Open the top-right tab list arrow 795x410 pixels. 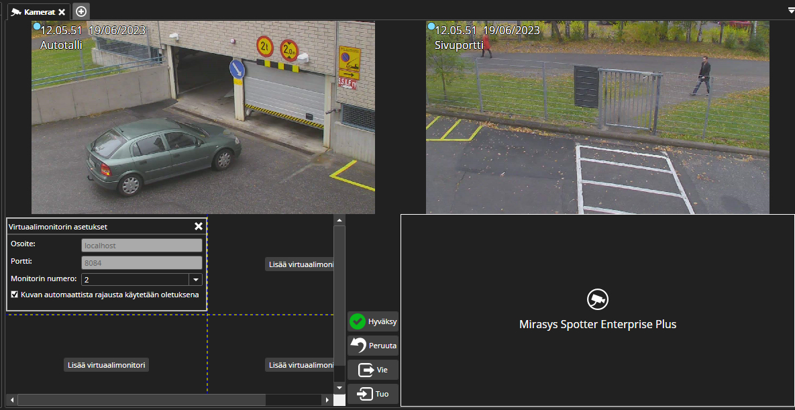790,11
